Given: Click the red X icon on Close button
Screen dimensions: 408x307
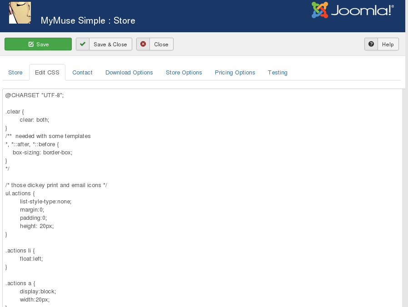Looking at the screenshot, I should 143,44.
